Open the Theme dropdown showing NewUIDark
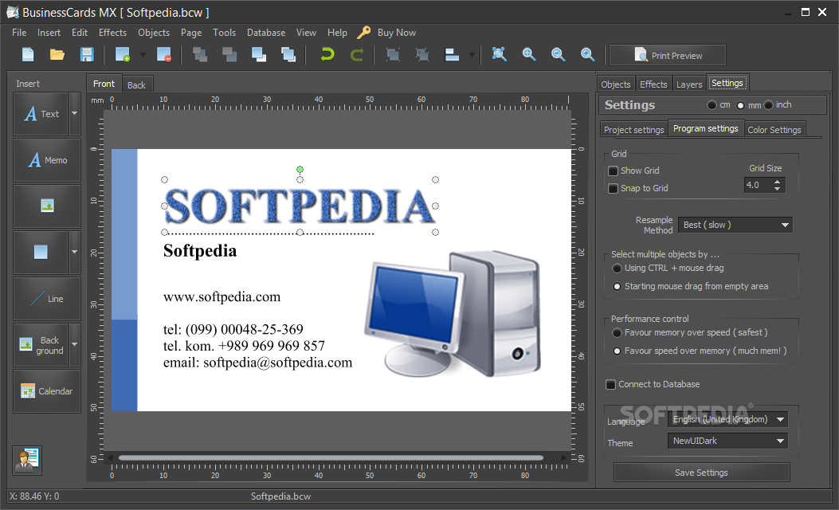Image resolution: width=839 pixels, height=510 pixels. [x=727, y=441]
